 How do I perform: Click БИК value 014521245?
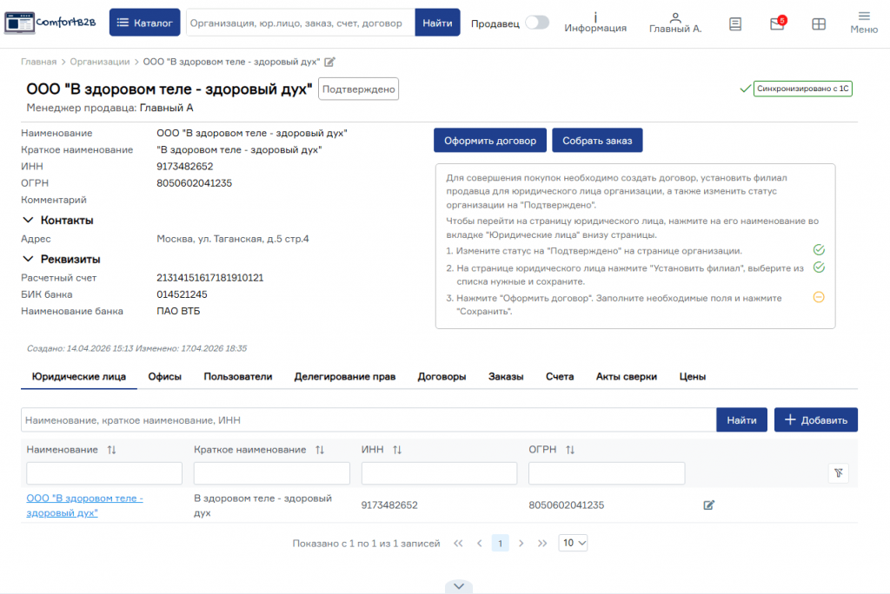[182, 294]
